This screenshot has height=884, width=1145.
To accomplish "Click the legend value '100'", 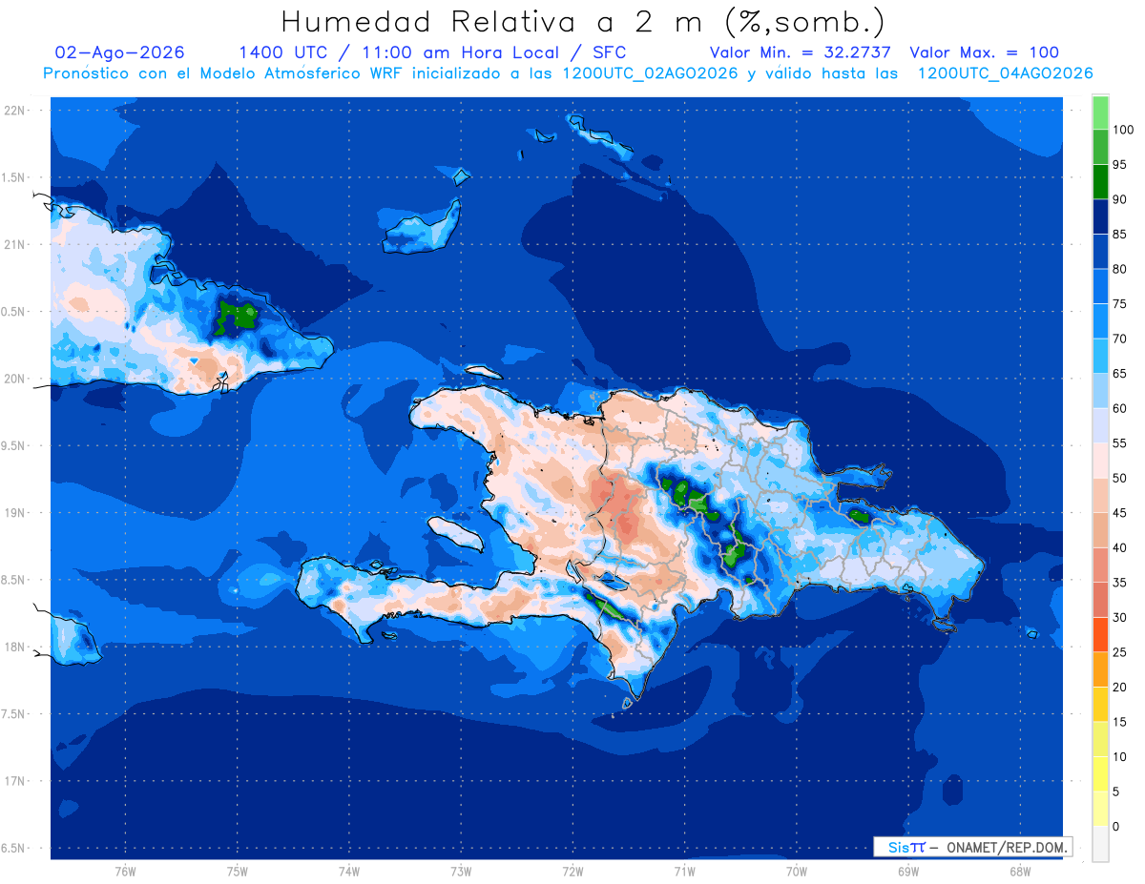I will pos(1122,130).
